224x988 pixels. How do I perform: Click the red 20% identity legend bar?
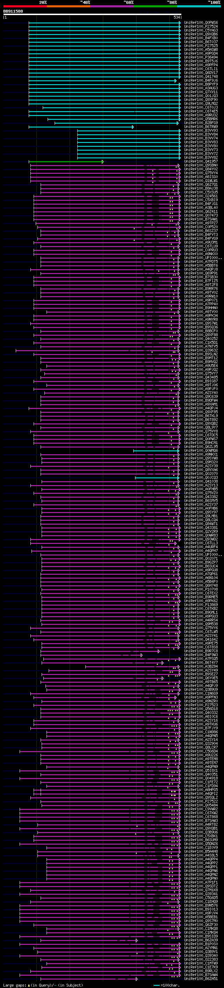click(25, 6)
